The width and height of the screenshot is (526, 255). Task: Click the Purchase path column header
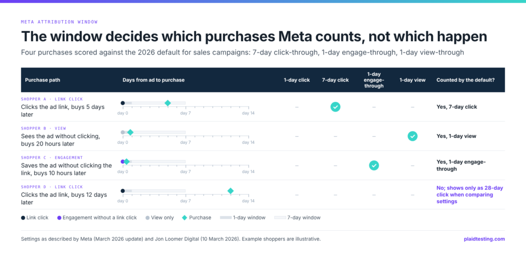click(43, 80)
